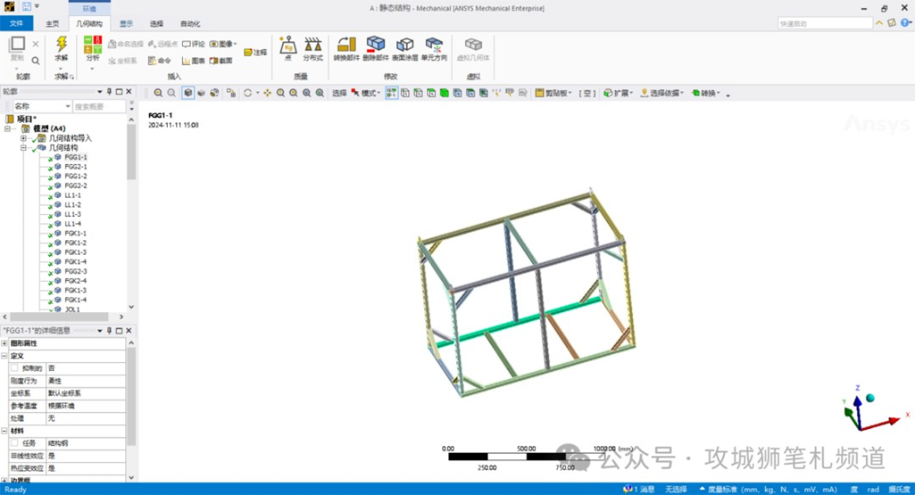
Task: Click the 消息 messages status bar button
Action: (x=643, y=489)
